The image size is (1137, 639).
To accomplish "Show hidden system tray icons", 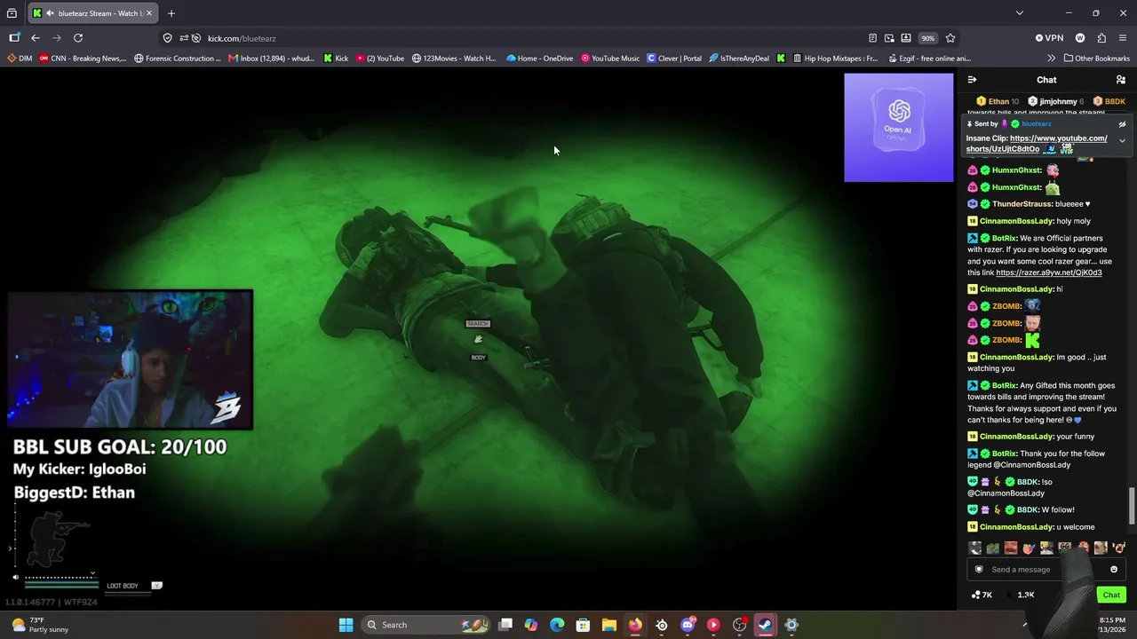I will (x=1024, y=625).
